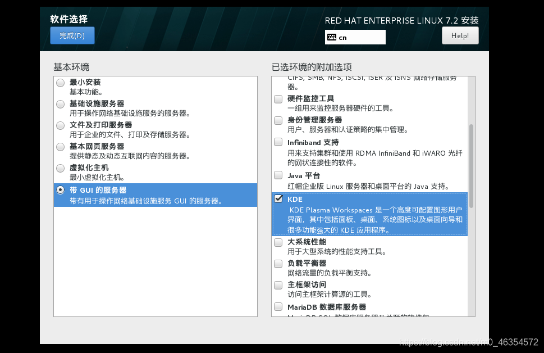This screenshot has width=544, height=353.
Task: Click the 基础设施服务器 title text
Action: click(97, 103)
